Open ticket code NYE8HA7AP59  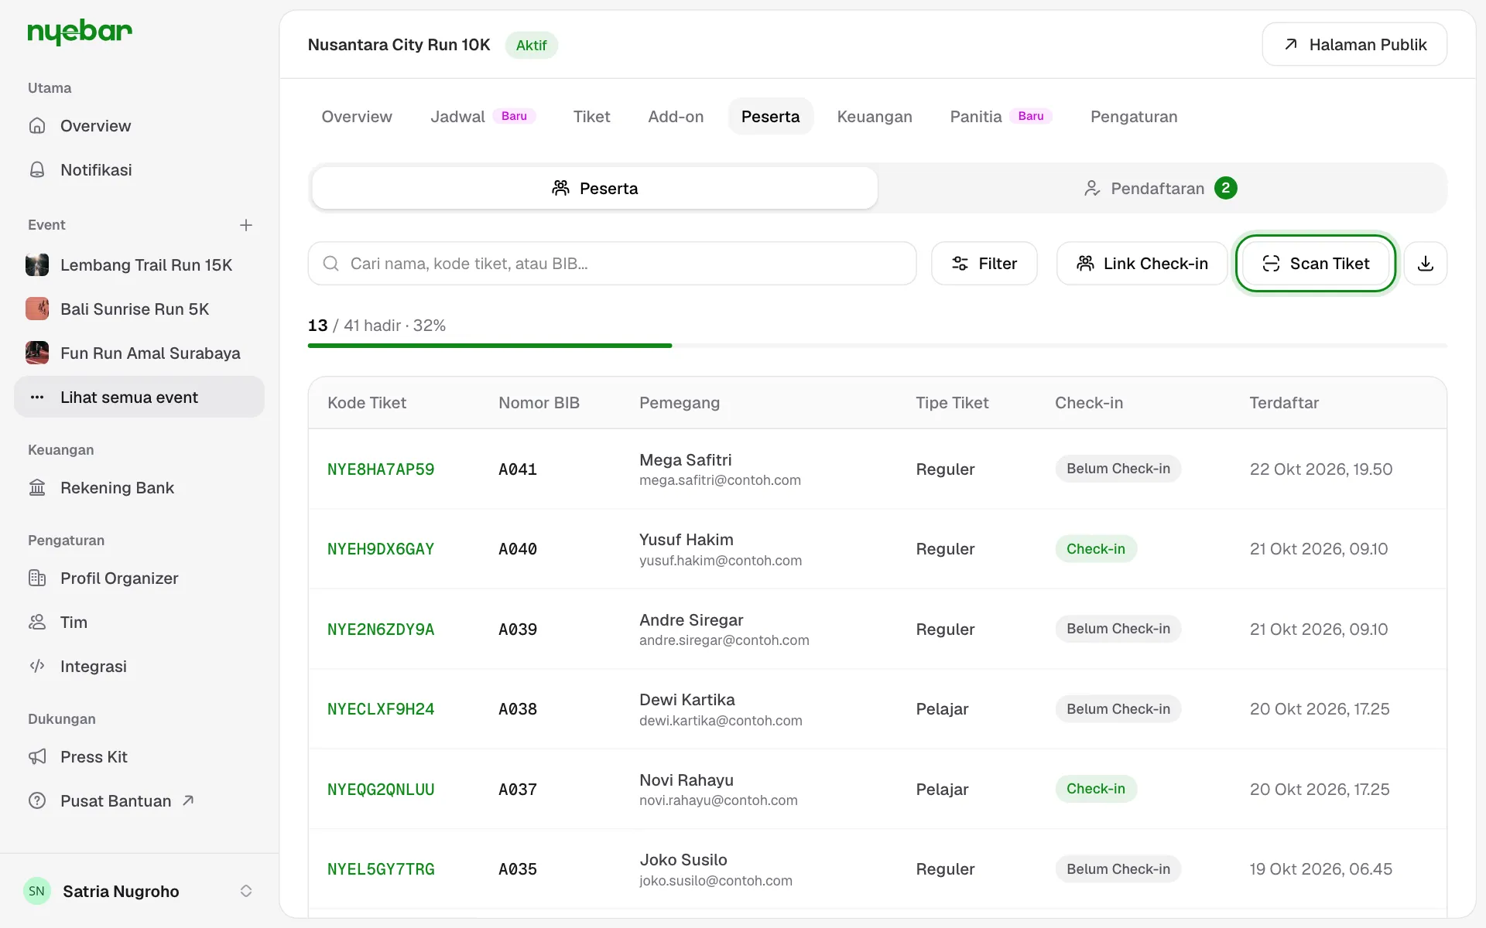tap(381, 469)
